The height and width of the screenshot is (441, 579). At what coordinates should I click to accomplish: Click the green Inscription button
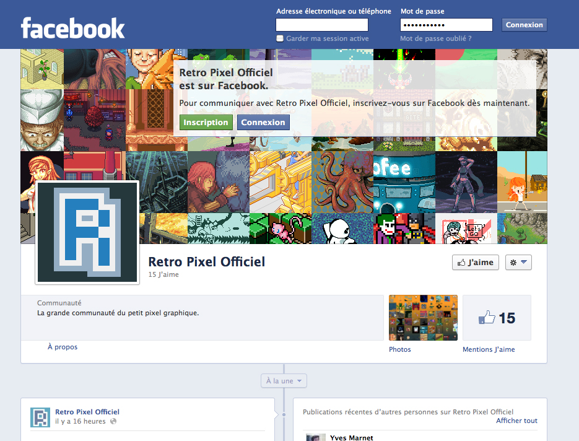tap(206, 122)
